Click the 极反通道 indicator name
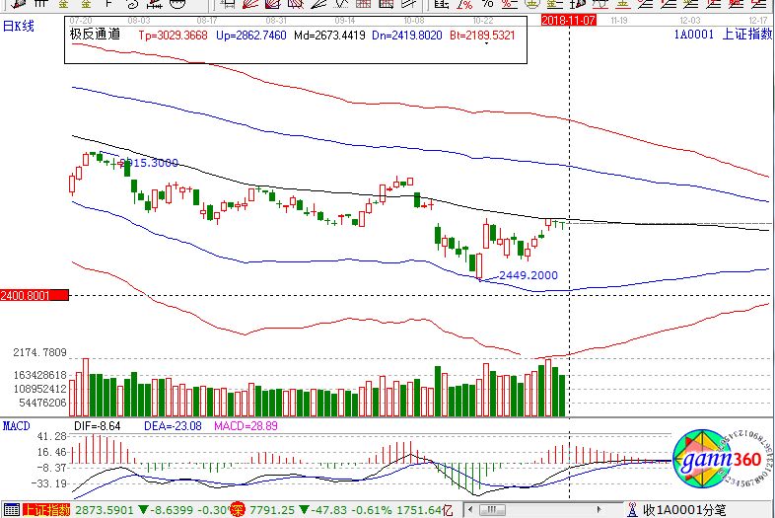The height and width of the screenshot is (518, 775). (x=95, y=34)
